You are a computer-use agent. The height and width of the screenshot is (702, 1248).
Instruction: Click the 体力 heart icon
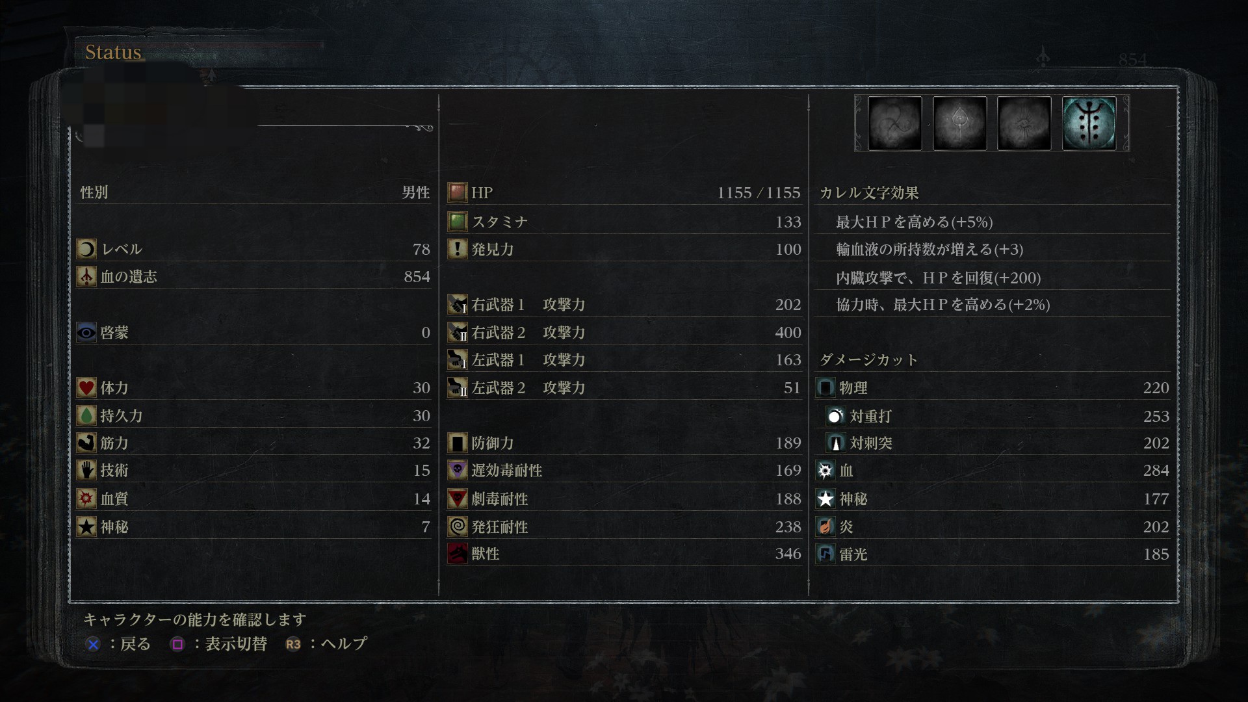[x=86, y=387]
